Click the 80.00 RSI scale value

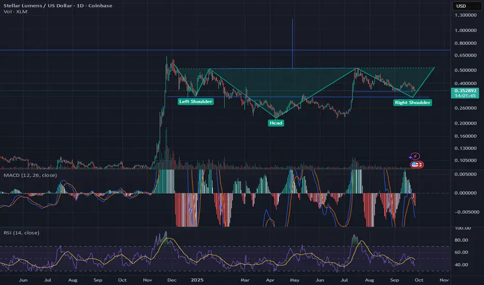coord(461,240)
